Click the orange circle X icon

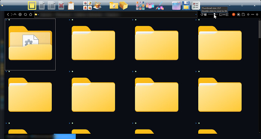coord(233,14)
